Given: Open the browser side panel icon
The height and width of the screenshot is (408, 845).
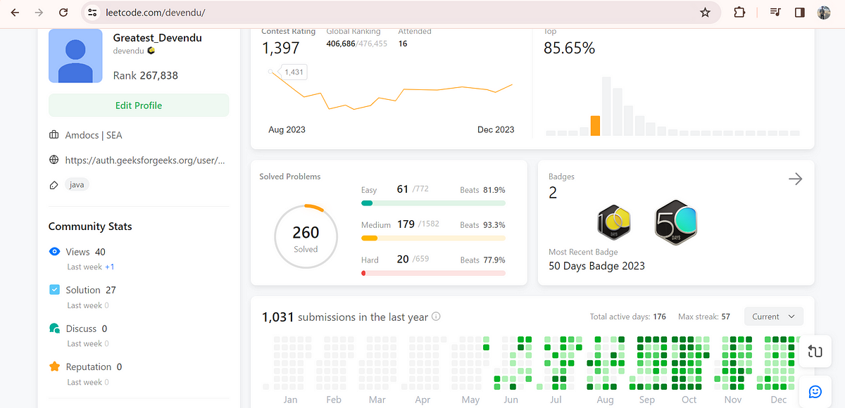Looking at the screenshot, I should (799, 13).
